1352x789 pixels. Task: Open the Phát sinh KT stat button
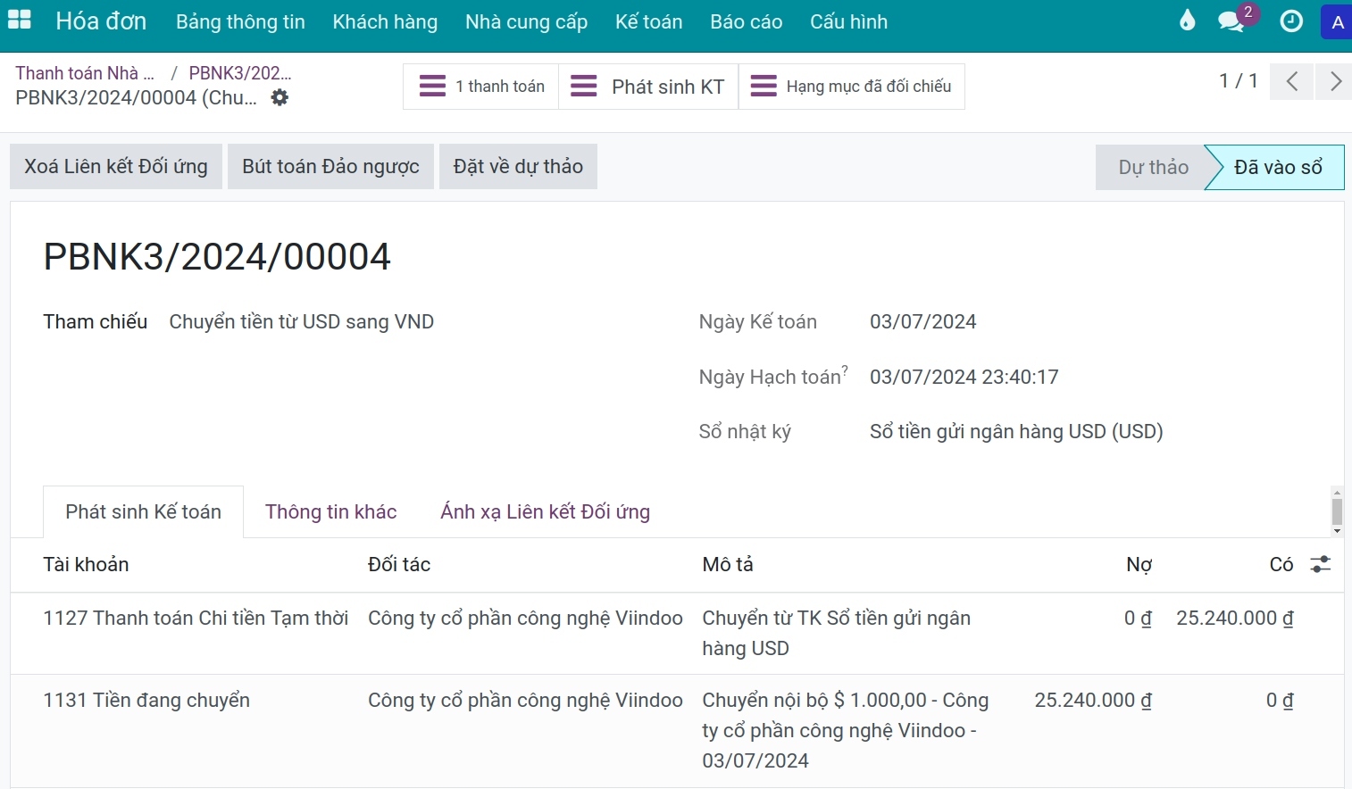[x=648, y=87]
